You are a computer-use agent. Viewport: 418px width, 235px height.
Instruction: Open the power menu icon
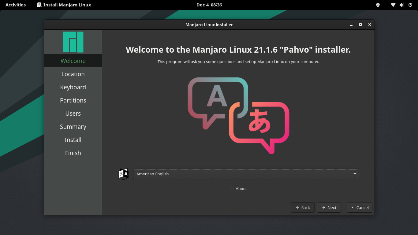click(410, 5)
